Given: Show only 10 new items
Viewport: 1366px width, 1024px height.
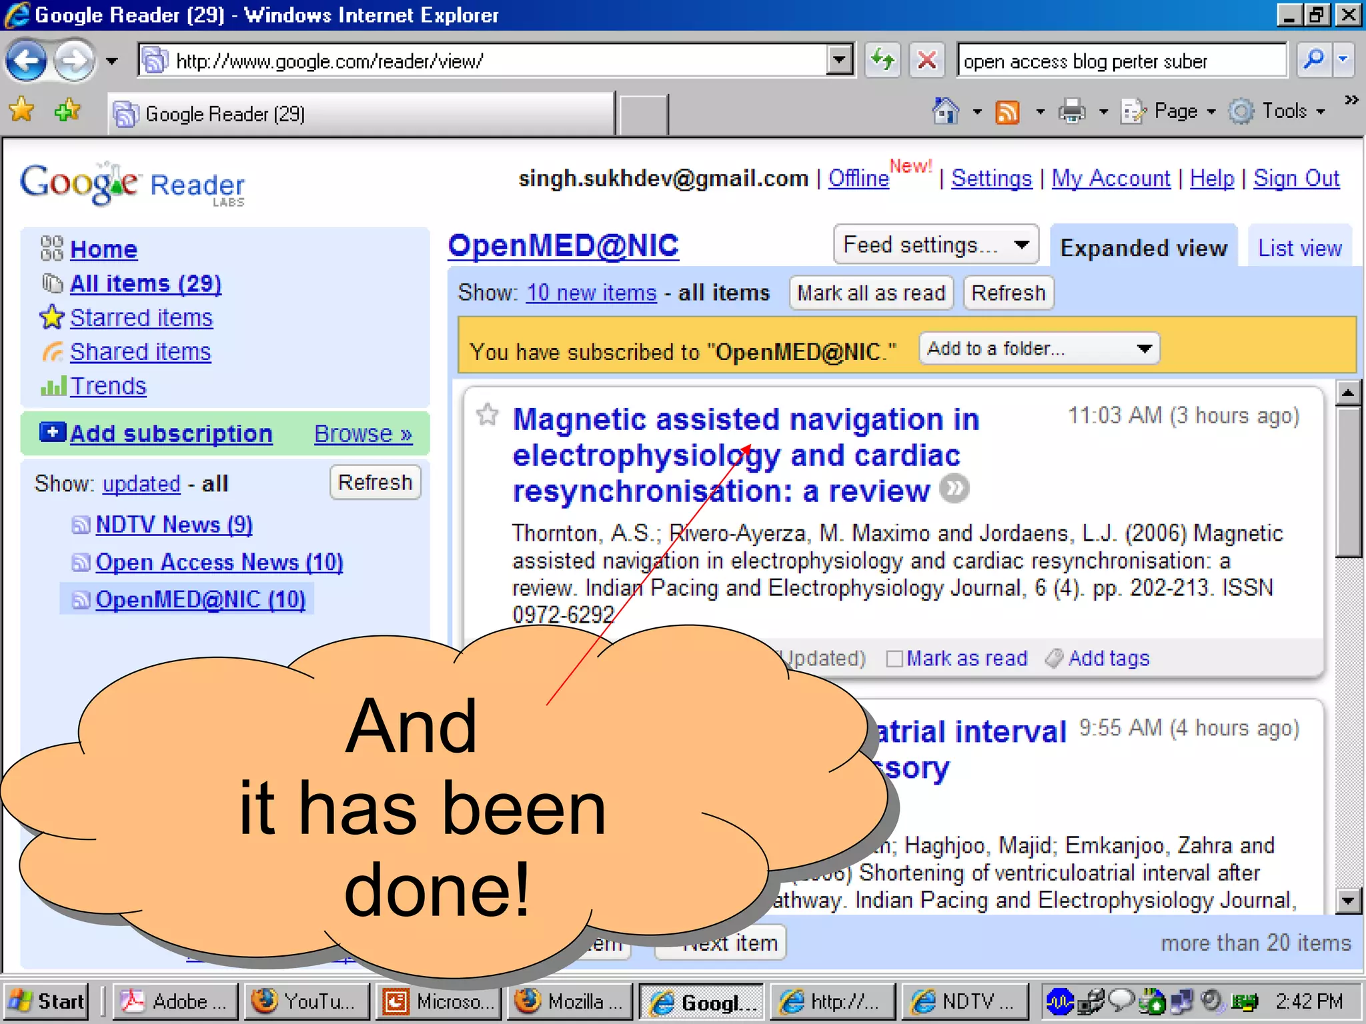Looking at the screenshot, I should 592,293.
